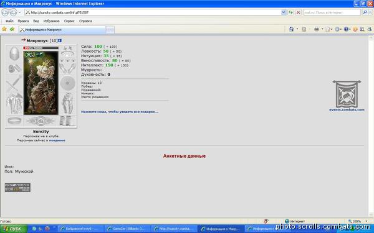The image size is (374, 233).
Task: Click the yellow Favorites star icon
Action: 4,29
